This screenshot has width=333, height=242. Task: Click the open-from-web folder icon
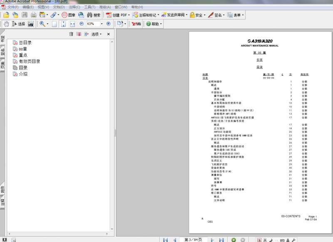tap(15, 15)
